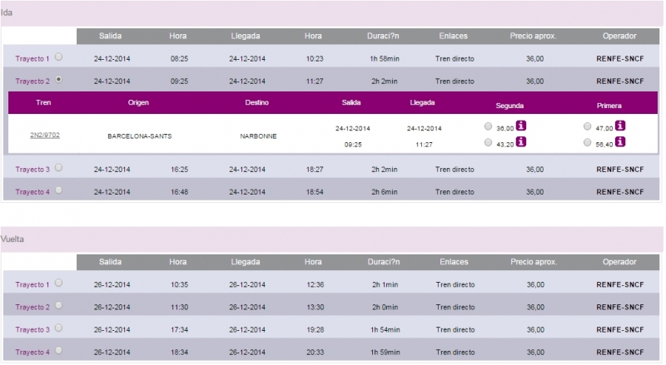The height and width of the screenshot is (365, 666).
Task: Select the 36,00 Segunda fare radio button
Action: [488, 127]
